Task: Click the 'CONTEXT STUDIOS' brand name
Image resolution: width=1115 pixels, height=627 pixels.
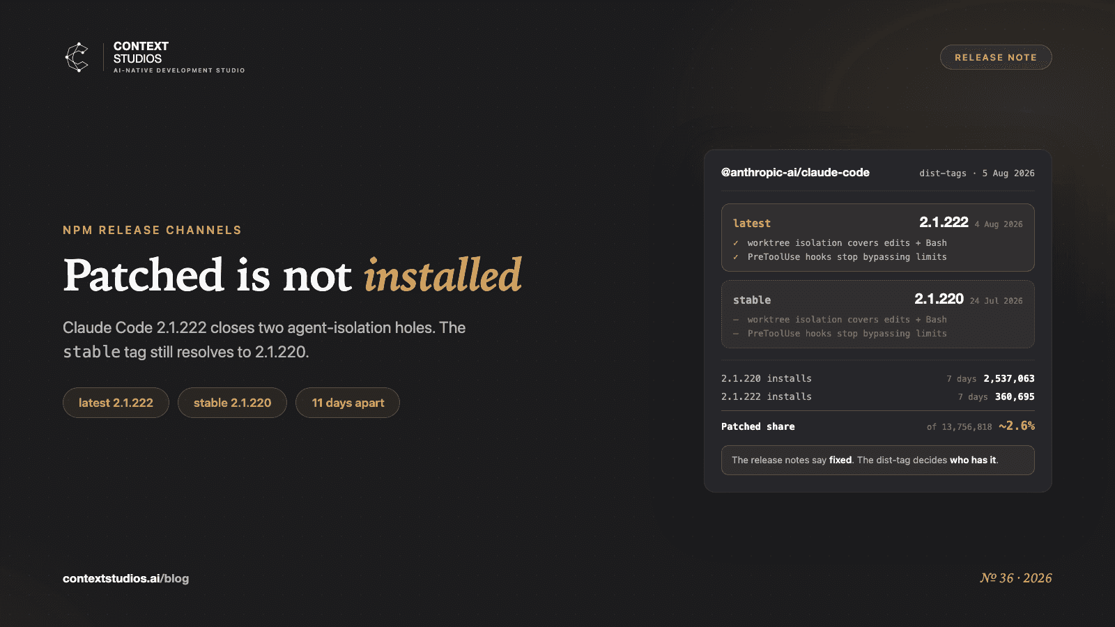Action: pos(141,52)
